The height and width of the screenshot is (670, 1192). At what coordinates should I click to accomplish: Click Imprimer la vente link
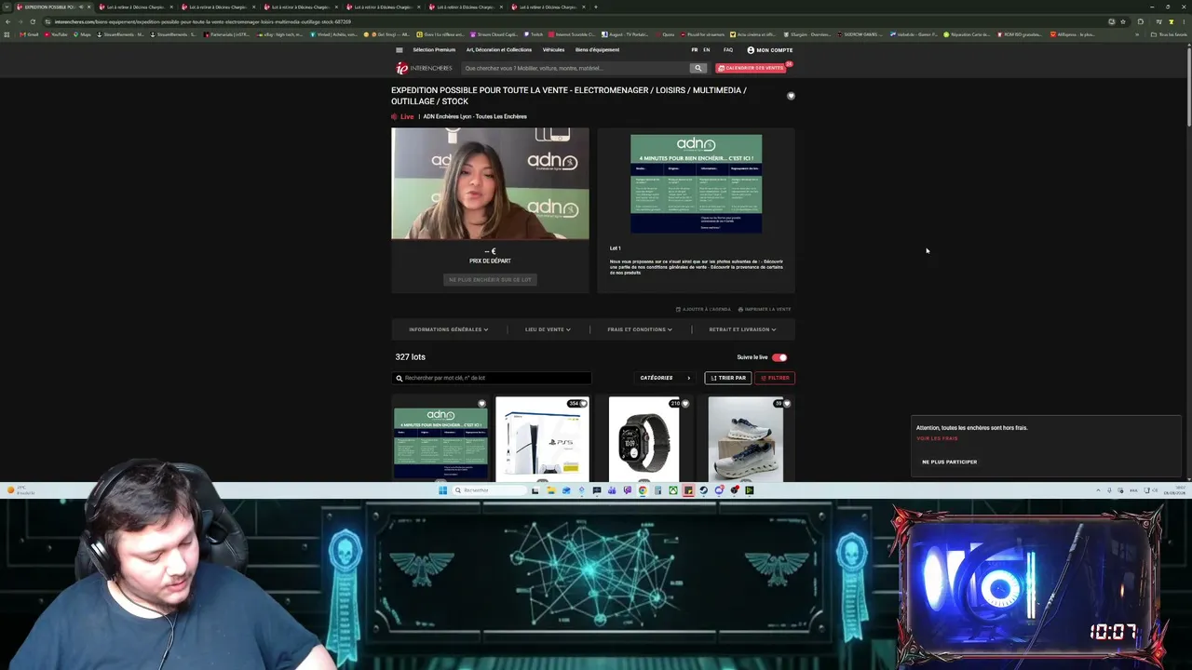765,309
